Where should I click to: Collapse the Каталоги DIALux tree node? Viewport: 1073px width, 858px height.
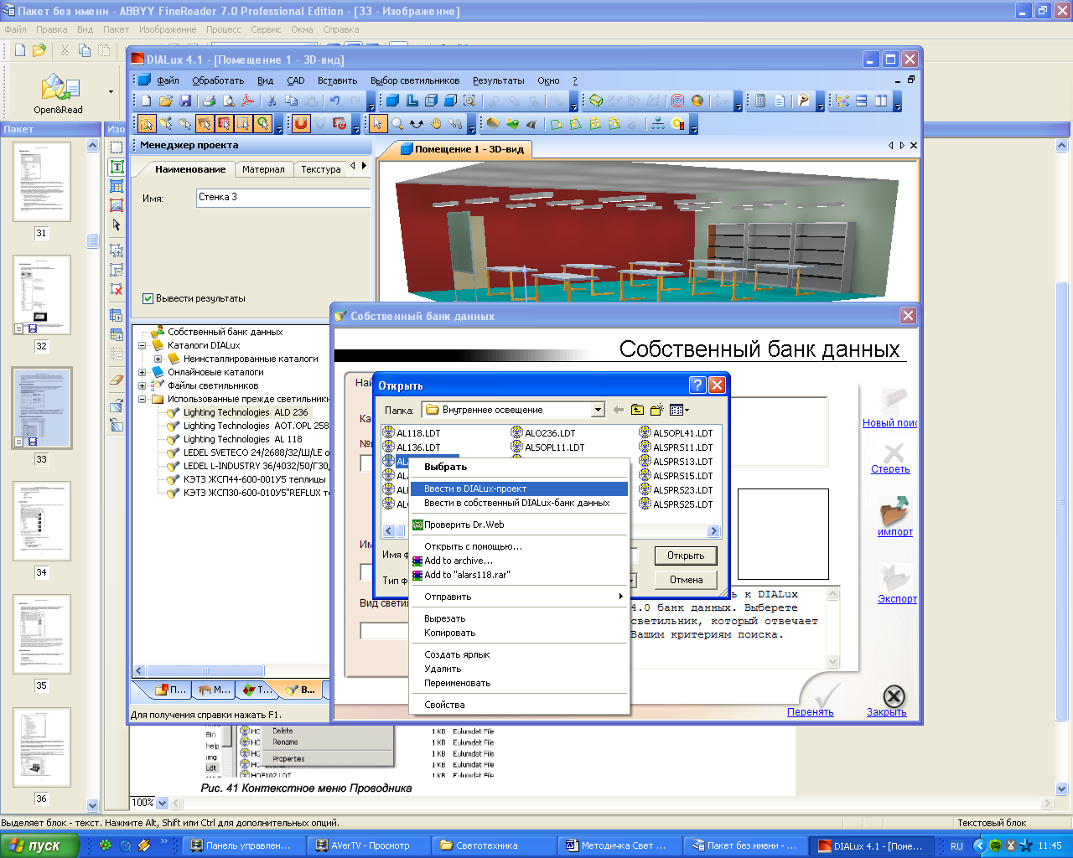click(x=142, y=345)
